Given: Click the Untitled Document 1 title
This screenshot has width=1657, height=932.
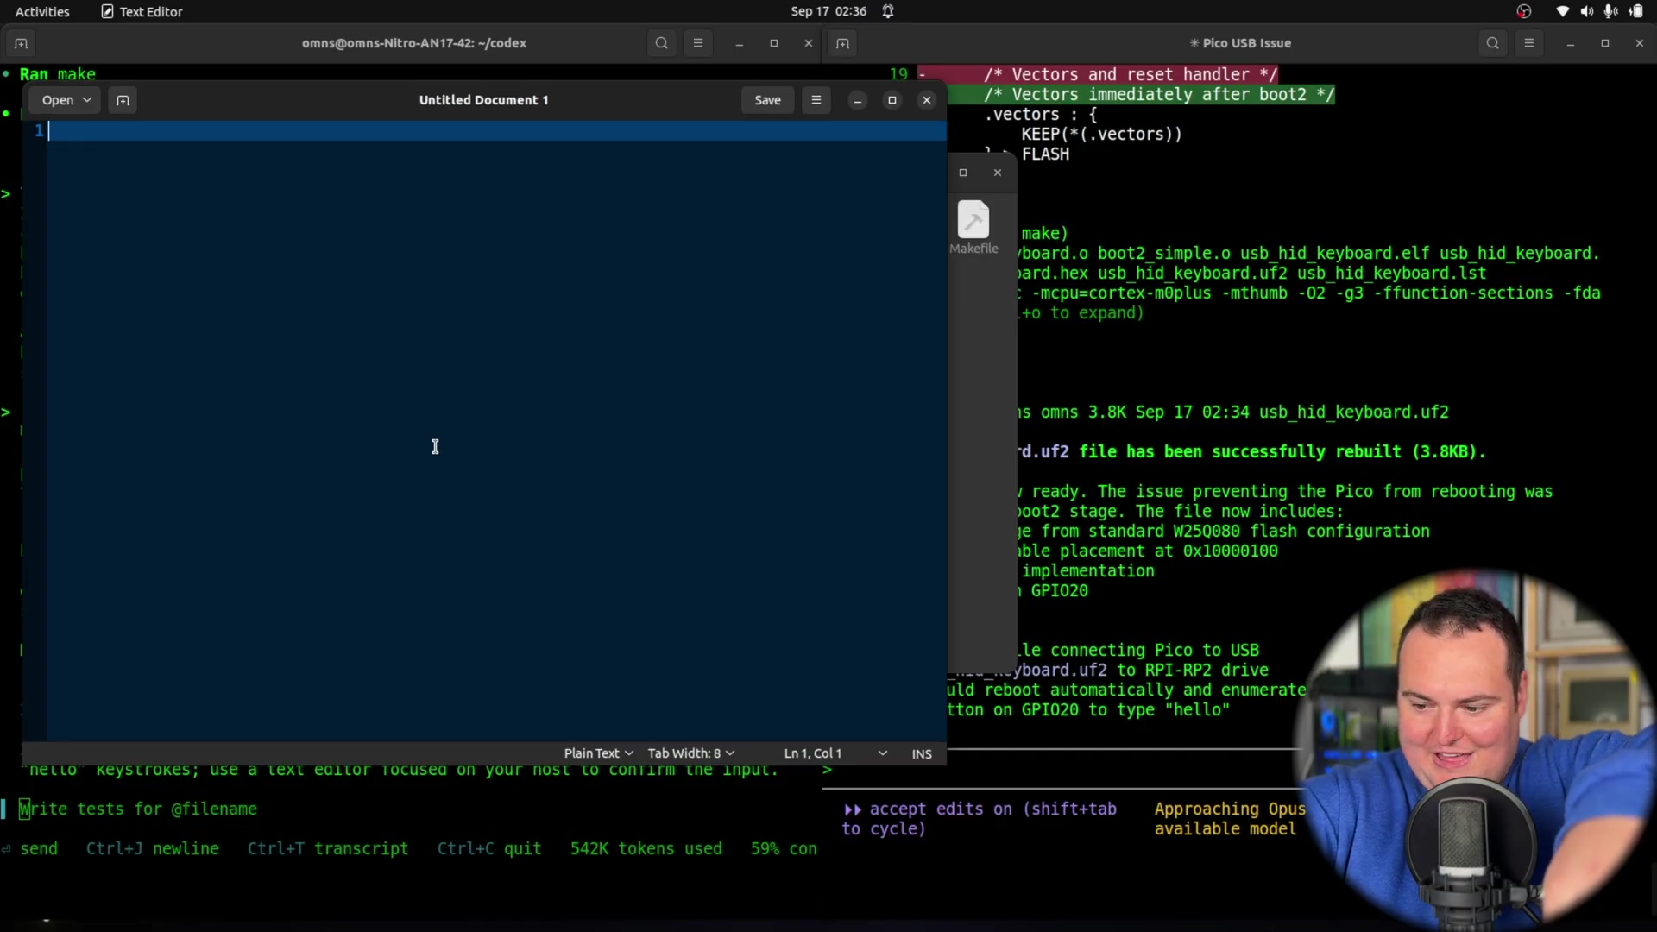Looking at the screenshot, I should [x=483, y=100].
